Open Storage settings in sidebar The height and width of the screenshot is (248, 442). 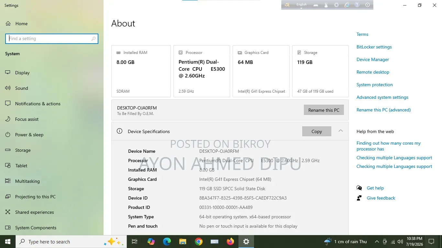(52, 150)
